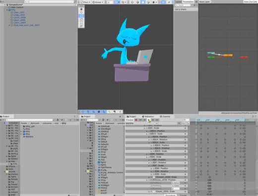
Task: Click the Add Keyframe icon in Animation window
Action: (184, 123)
